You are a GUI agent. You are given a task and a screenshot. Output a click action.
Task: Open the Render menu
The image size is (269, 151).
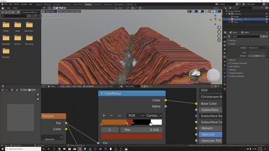[x=16, y=4]
